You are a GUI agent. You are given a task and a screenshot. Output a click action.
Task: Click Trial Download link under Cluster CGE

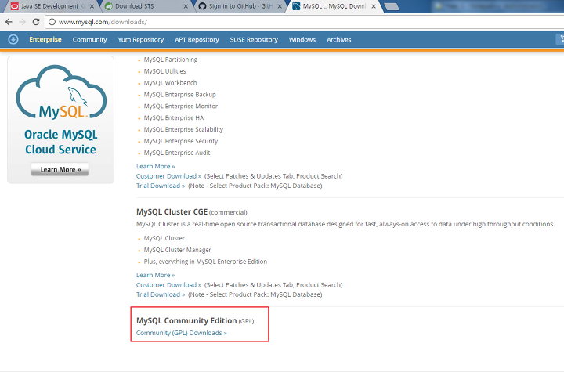coord(161,294)
